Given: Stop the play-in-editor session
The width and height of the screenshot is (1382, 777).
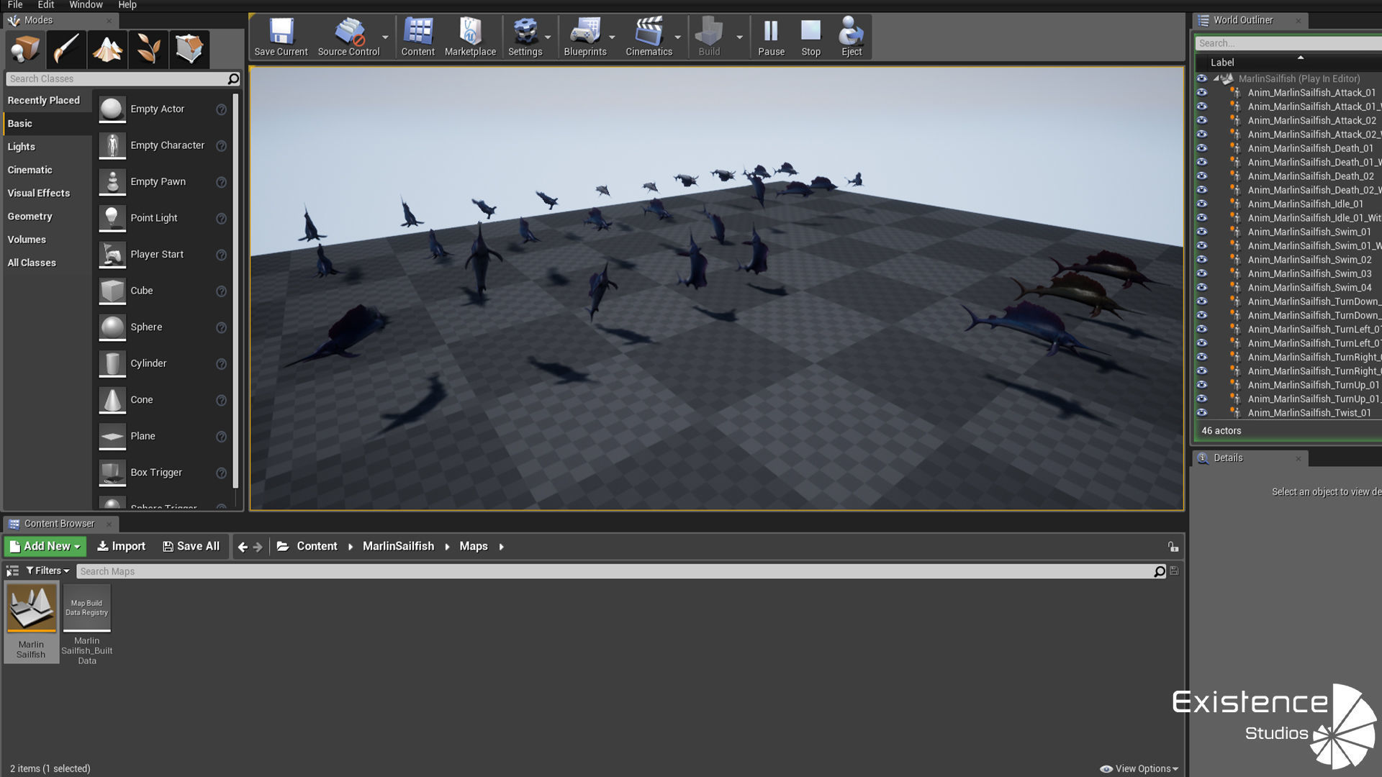Looking at the screenshot, I should coord(810,37).
